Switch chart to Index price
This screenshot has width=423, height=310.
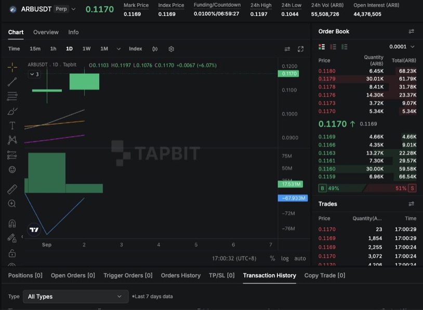136,49
